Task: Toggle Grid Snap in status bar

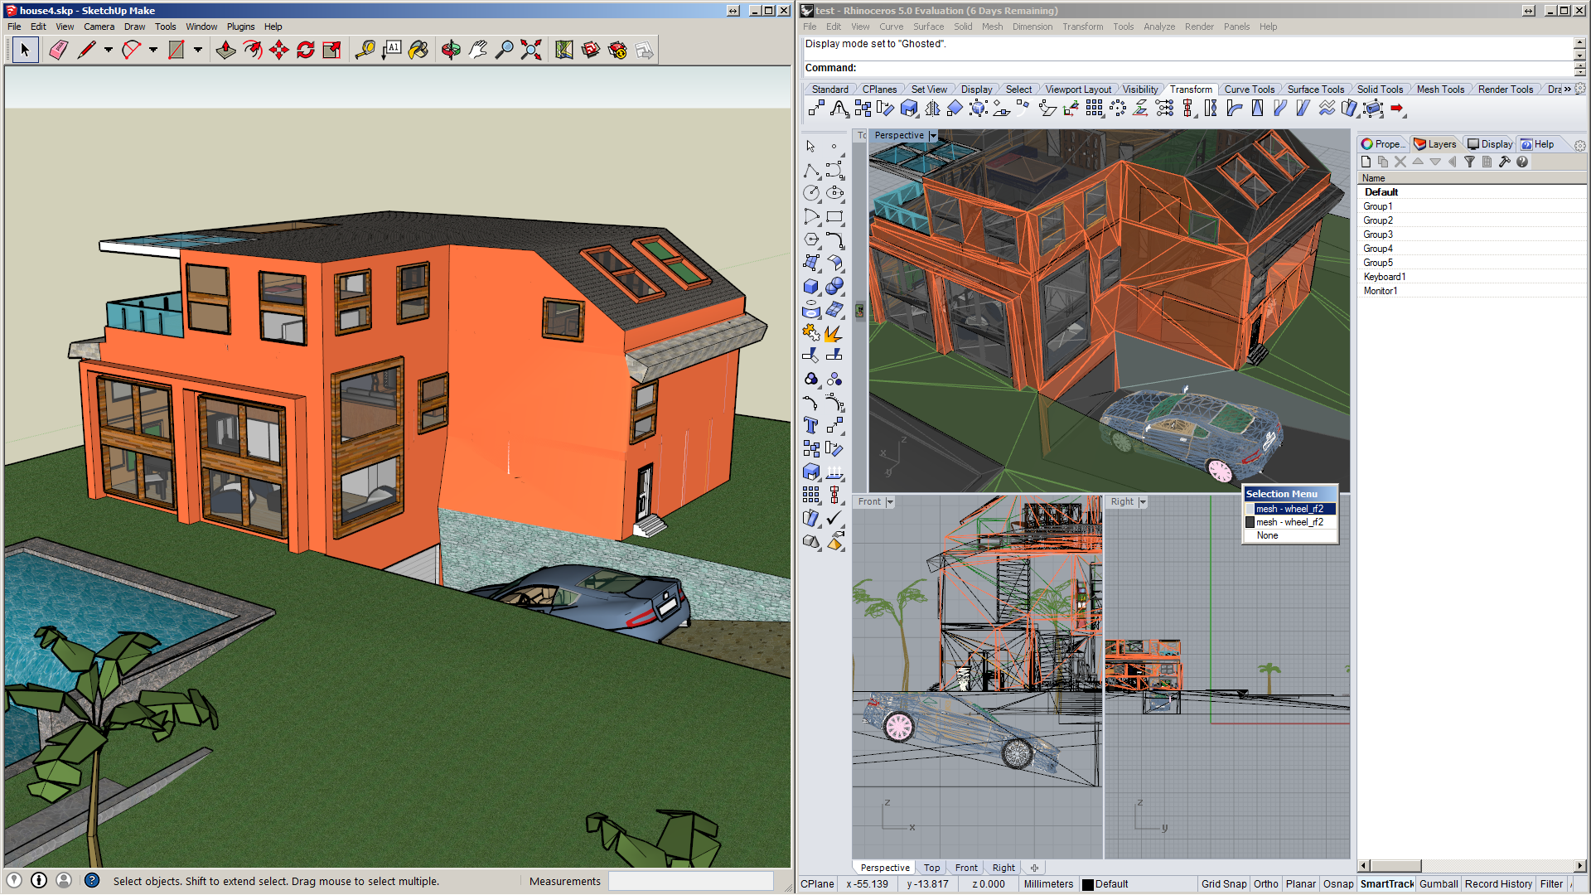Action: 1223,884
